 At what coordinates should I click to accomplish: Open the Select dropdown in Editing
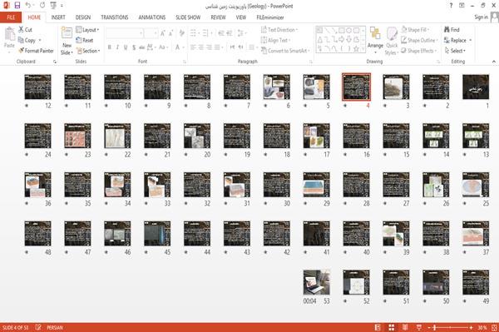(x=455, y=51)
